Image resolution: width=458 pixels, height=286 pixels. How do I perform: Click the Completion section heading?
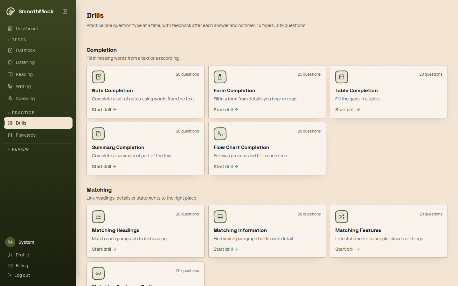point(101,50)
